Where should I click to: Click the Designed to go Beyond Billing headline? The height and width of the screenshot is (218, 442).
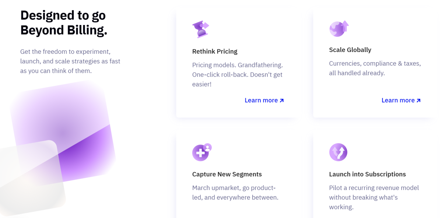pos(64,23)
